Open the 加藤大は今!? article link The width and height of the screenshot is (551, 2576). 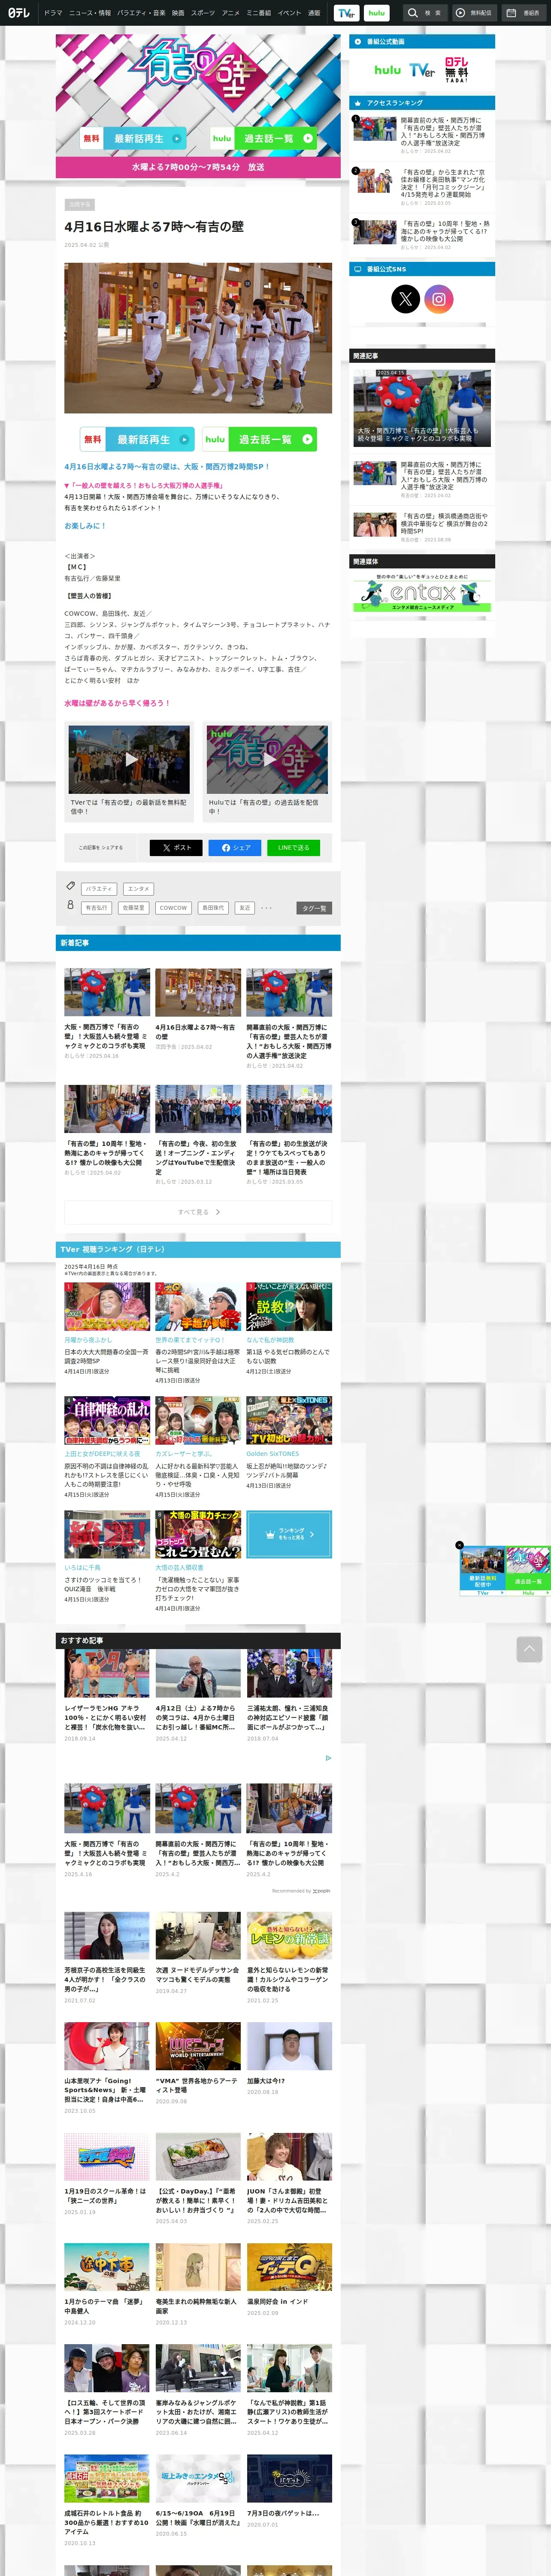point(267,2080)
